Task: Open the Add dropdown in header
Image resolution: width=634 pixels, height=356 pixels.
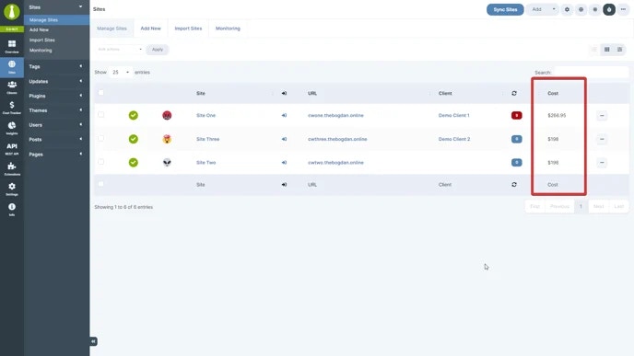Action: tap(542, 9)
